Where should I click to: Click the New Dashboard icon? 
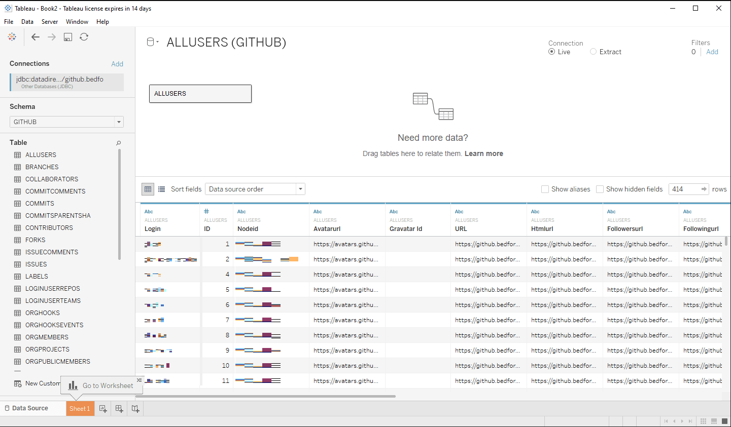click(119, 409)
